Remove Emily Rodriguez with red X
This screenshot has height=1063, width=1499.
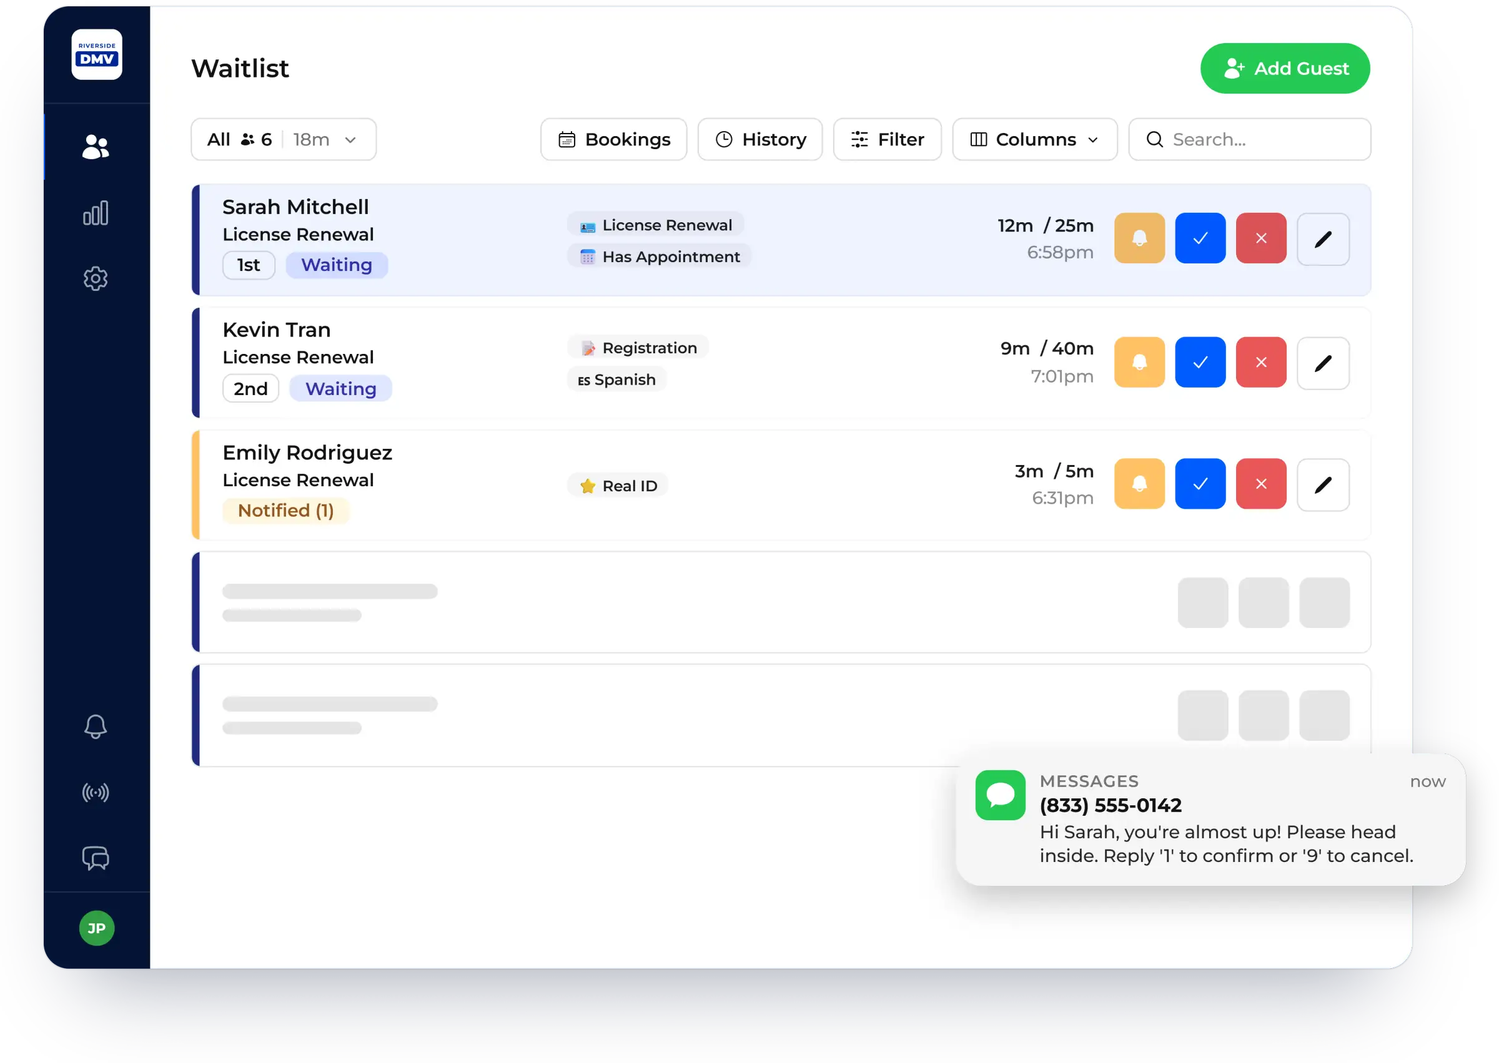coord(1261,484)
